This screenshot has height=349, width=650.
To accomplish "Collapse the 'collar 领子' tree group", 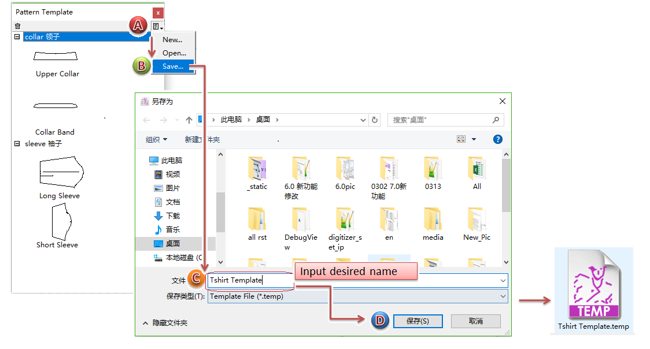I will click(17, 37).
